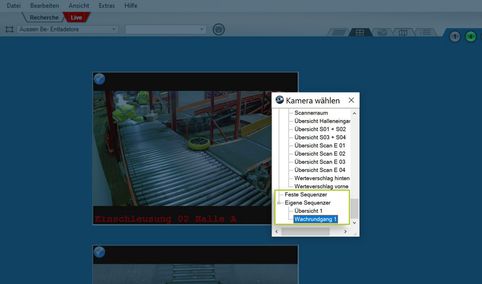Open the Datei menu
This screenshot has height=284, width=482.
[x=14, y=6]
